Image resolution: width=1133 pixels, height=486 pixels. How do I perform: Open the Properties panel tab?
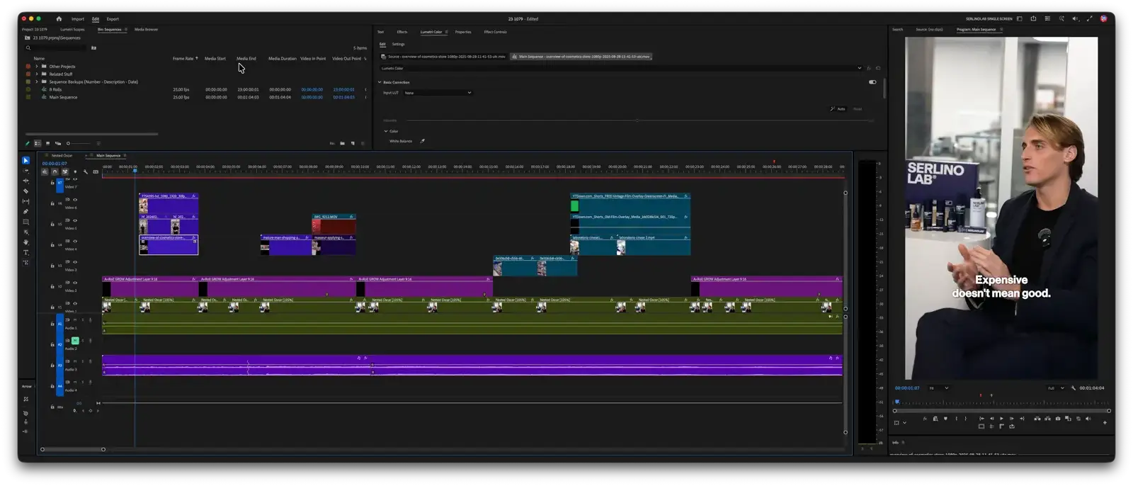pyautogui.click(x=463, y=32)
